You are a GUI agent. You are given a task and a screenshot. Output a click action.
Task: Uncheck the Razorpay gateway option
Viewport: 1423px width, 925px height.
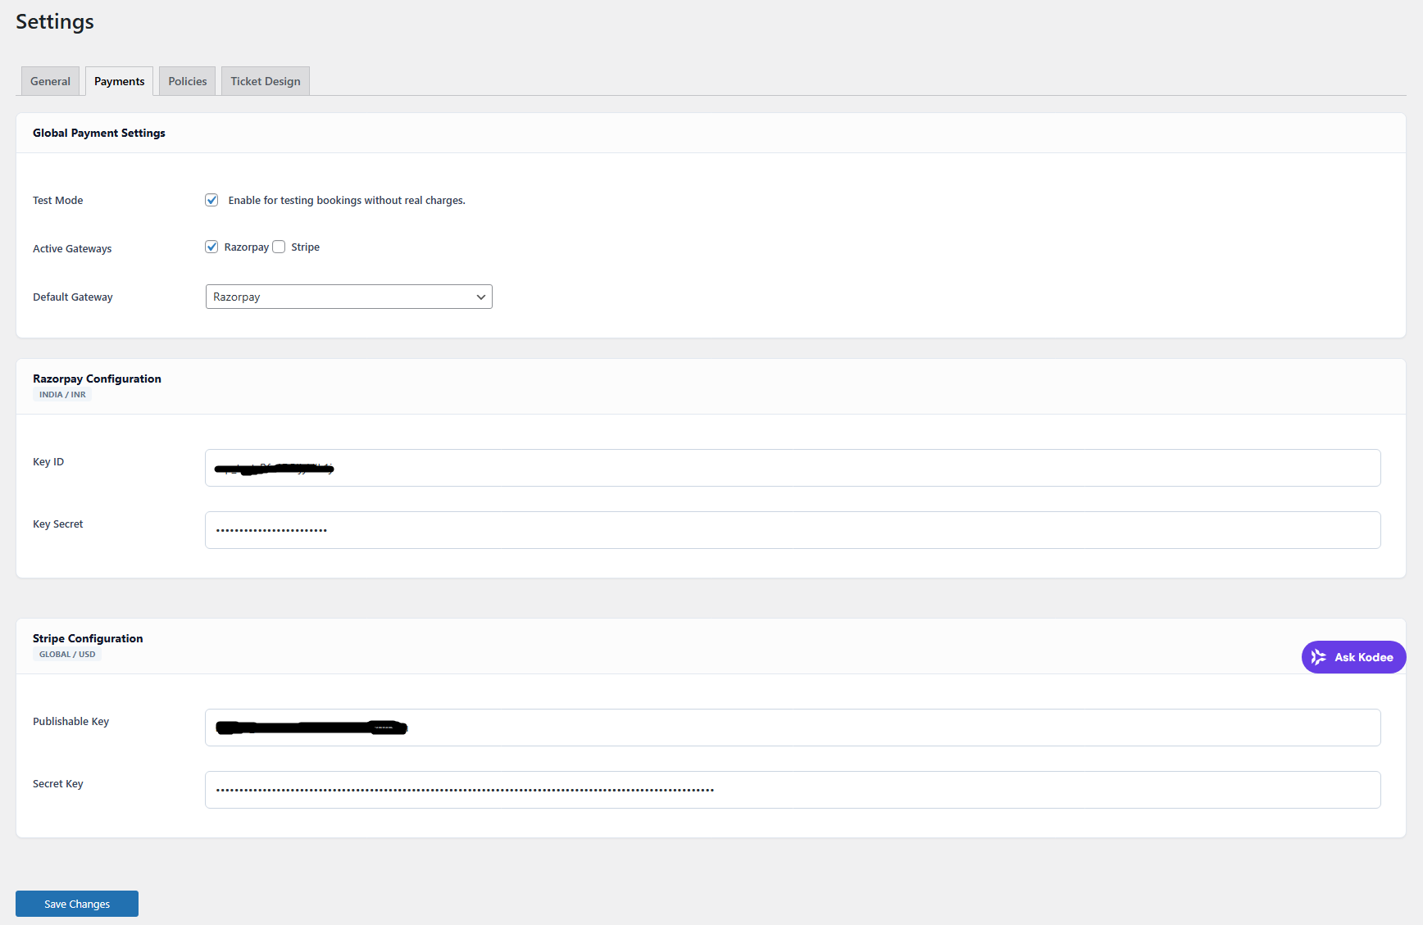click(211, 246)
